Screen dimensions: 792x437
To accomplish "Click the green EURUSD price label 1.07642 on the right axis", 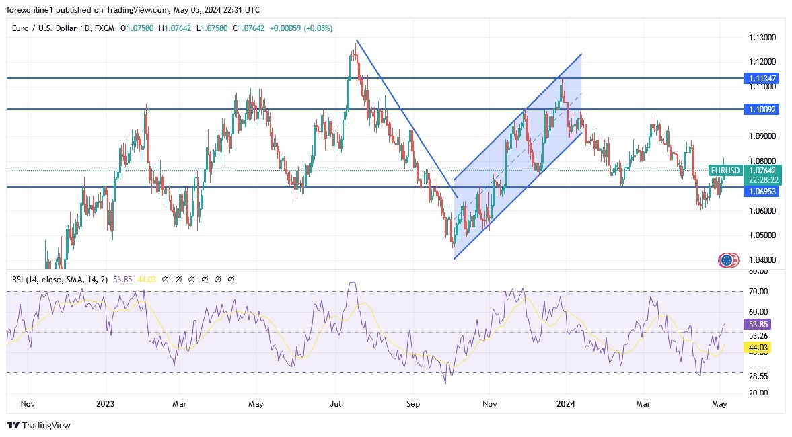I will click(764, 171).
